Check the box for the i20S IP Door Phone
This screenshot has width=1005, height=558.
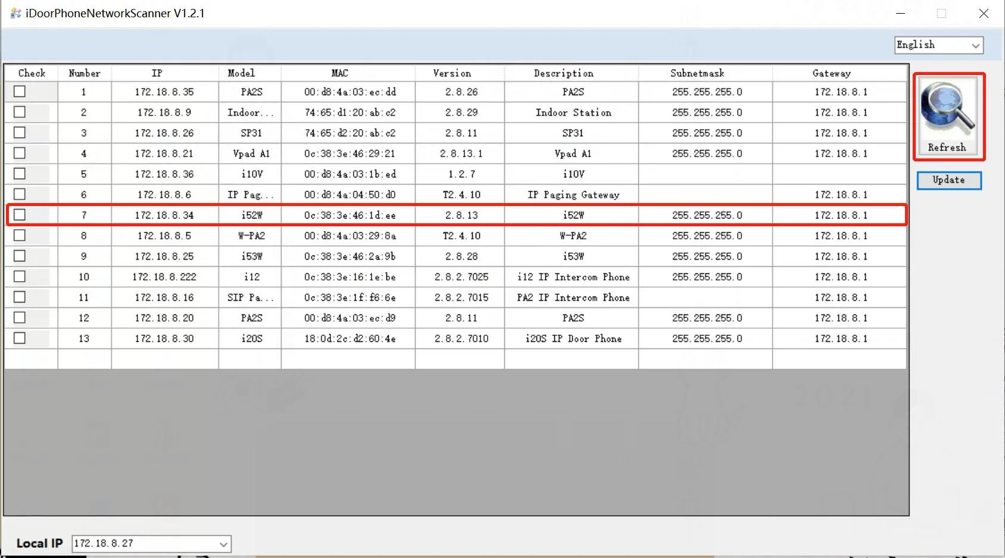pyautogui.click(x=20, y=338)
